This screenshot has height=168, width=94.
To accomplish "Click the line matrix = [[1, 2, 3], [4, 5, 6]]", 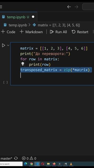I will pos(54,48).
